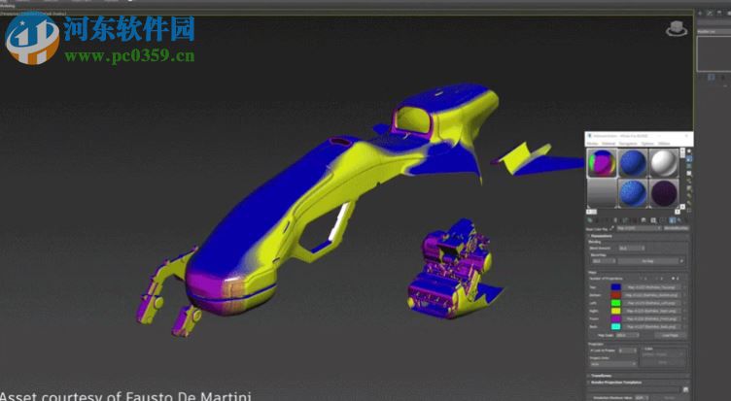Click Select by Material icon

coord(689,203)
